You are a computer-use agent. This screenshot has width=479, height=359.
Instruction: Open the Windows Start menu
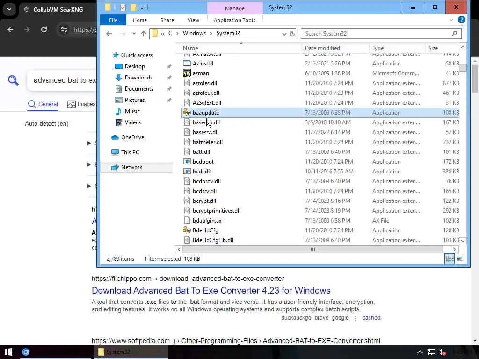coord(8,352)
